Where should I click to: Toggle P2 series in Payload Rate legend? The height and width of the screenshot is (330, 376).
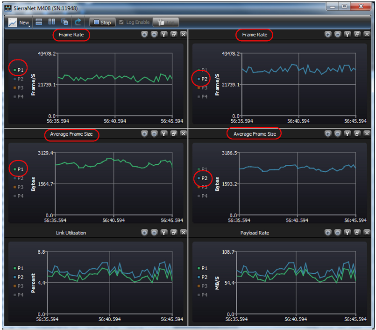click(x=202, y=277)
